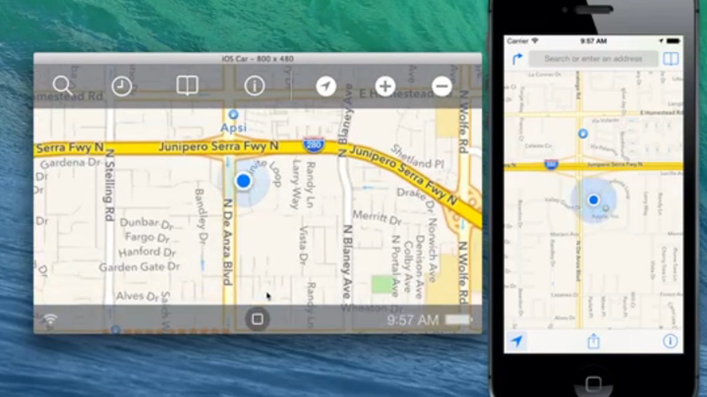This screenshot has height=397, width=707.
Task: Zoom in with the plus button
Action: [x=385, y=86]
